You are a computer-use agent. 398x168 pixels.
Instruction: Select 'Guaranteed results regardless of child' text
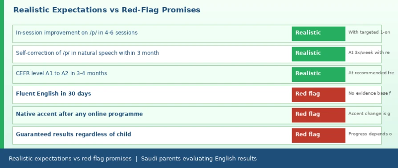(73, 134)
